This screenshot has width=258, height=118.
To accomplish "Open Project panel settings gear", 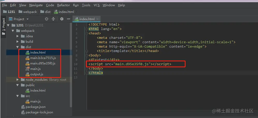I will 62,19.
